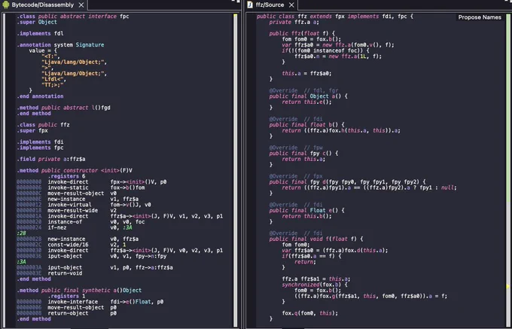Click line '.class public abstract interface fpc'

click(73, 17)
